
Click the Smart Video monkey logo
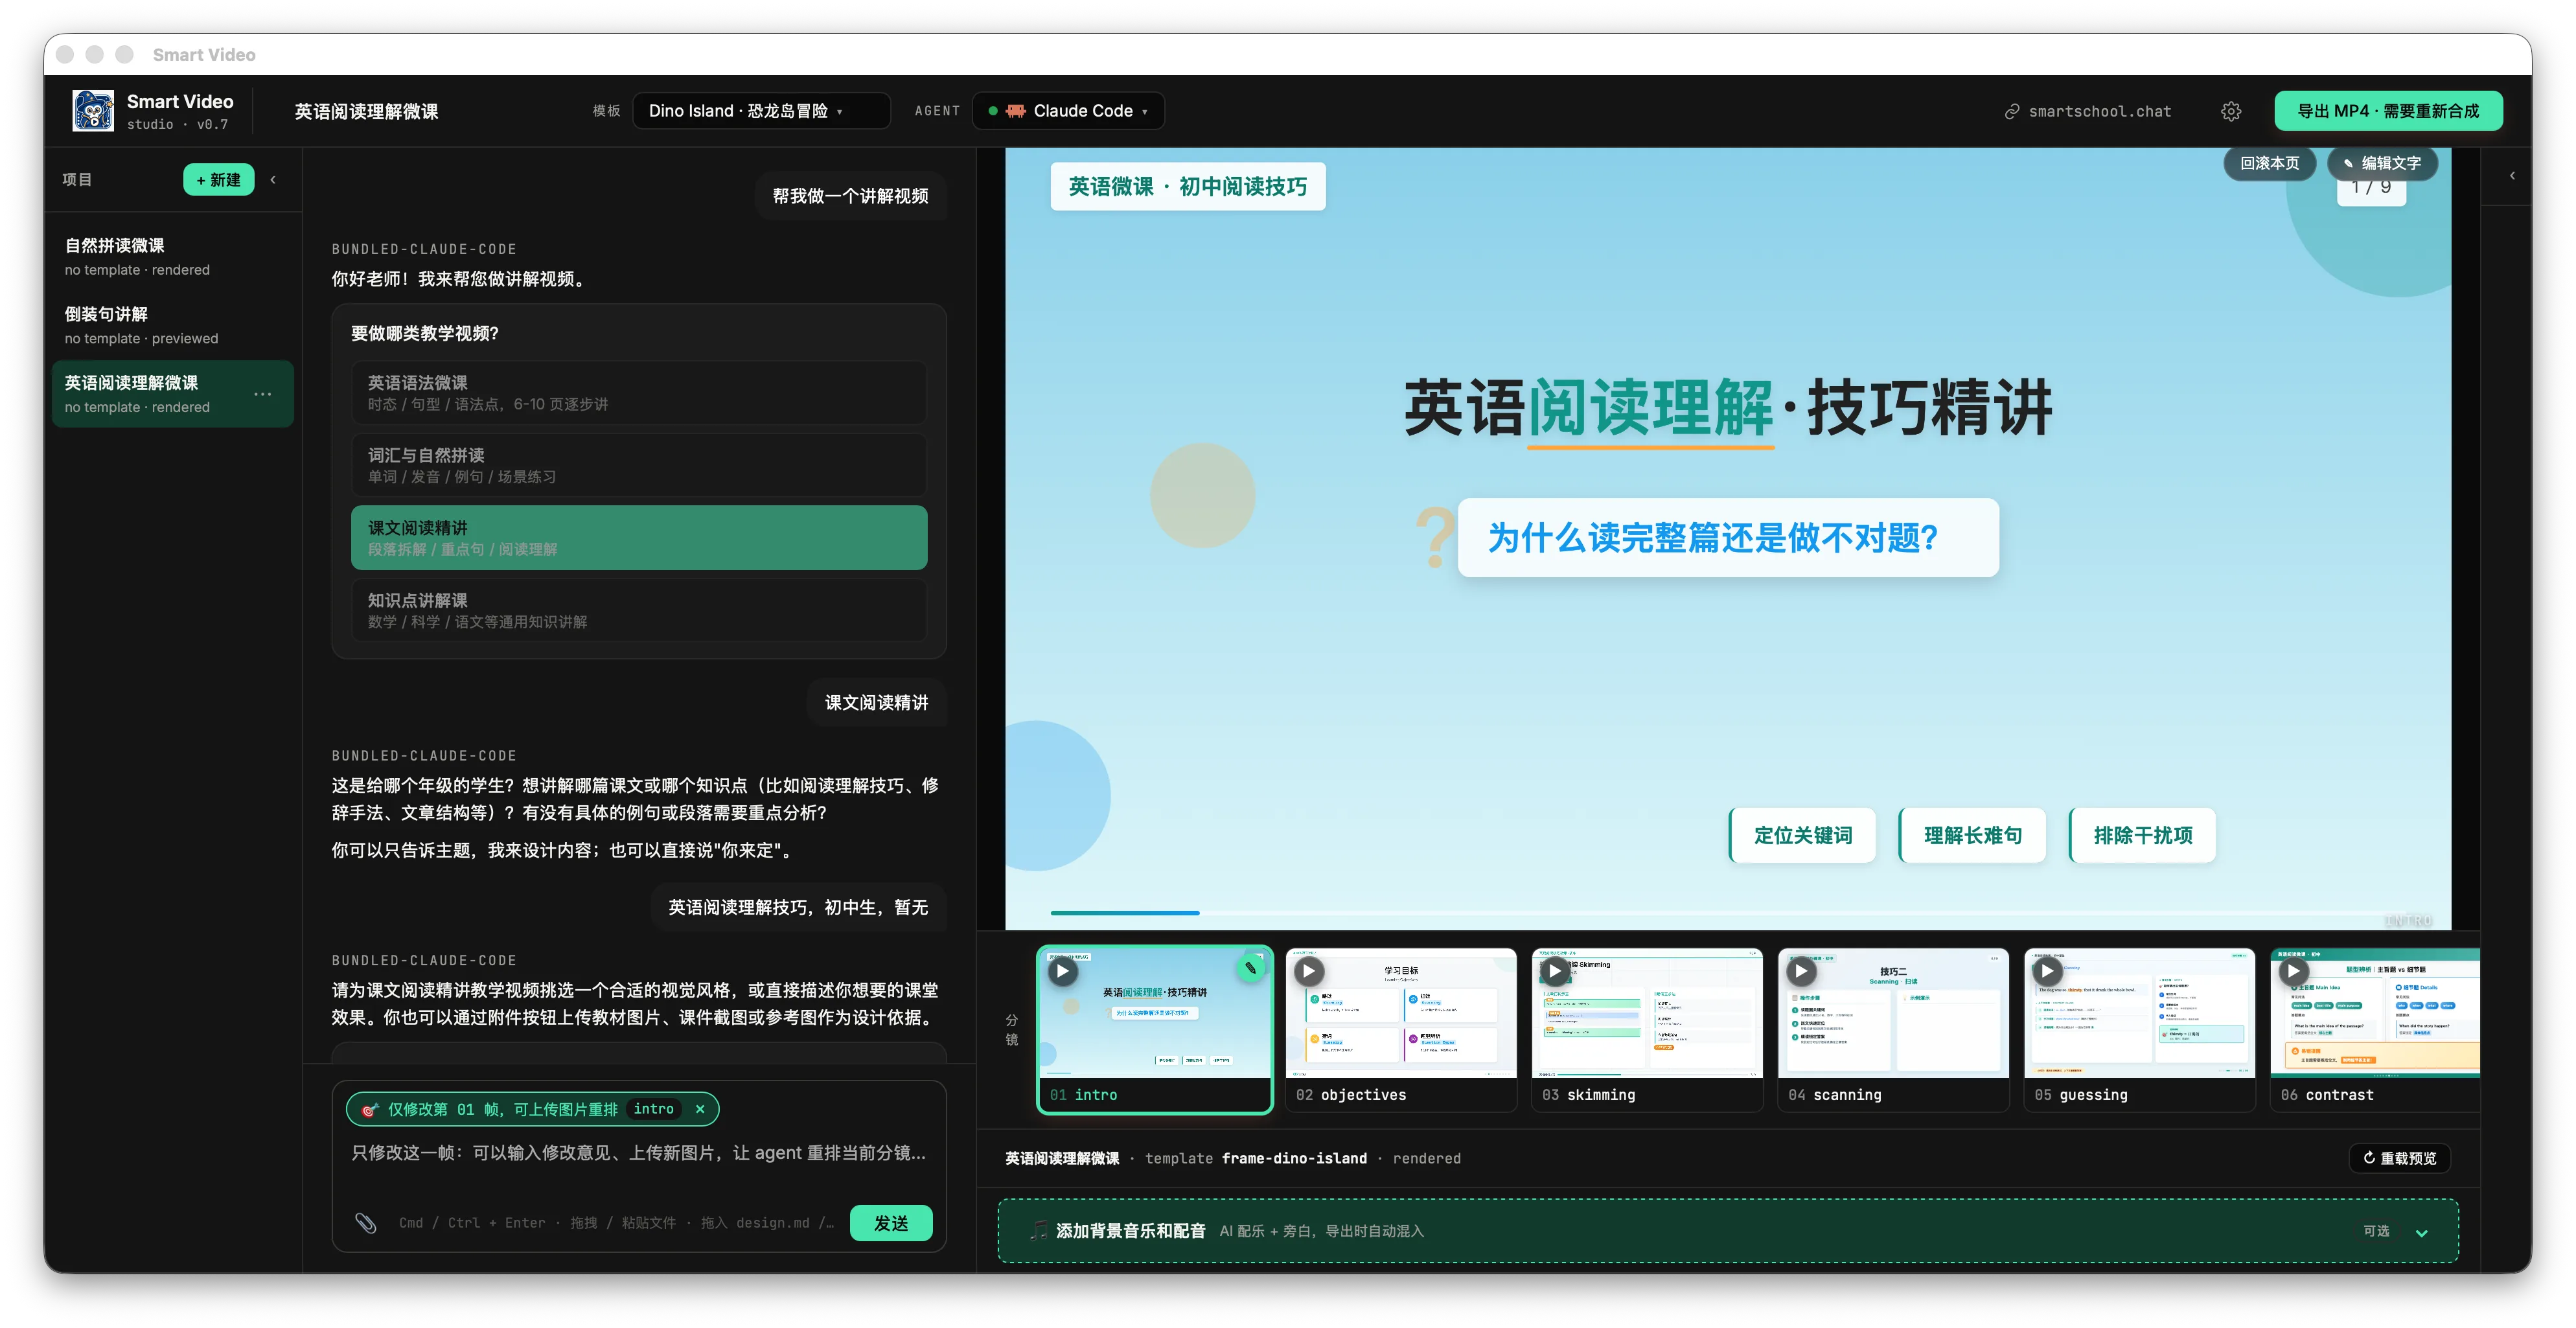click(x=93, y=111)
